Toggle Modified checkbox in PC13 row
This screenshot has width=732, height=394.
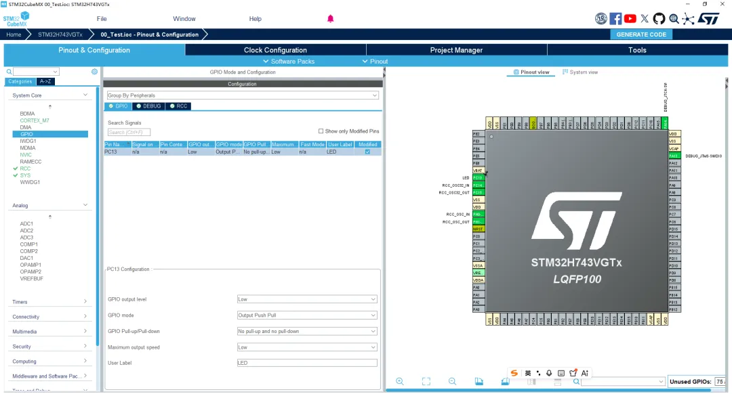click(367, 152)
